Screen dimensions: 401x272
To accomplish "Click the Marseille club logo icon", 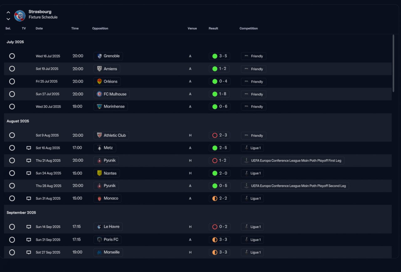I will (99, 252).
